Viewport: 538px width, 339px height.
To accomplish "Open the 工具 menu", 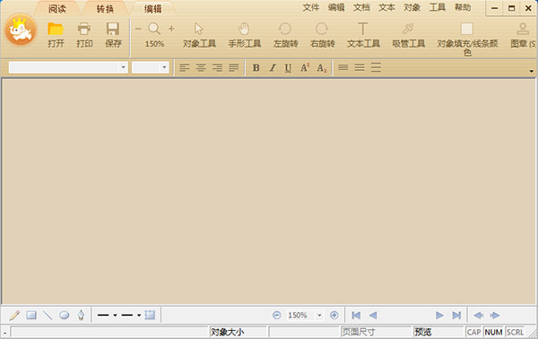I will click(438, 7).
